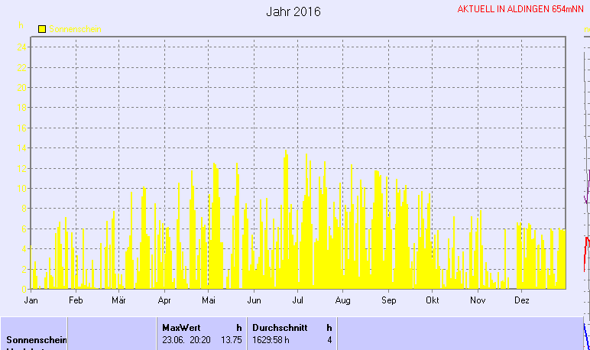Click the 1629:58 h total value cell
590x350 pixels.
[x=271, y=339]
